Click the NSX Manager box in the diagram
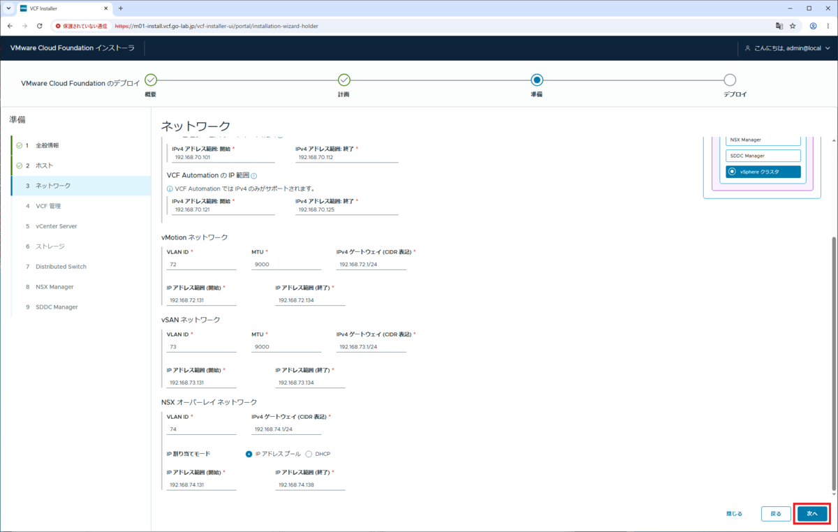838x532 pixels. pyautogui.click(x=763, y=140)
